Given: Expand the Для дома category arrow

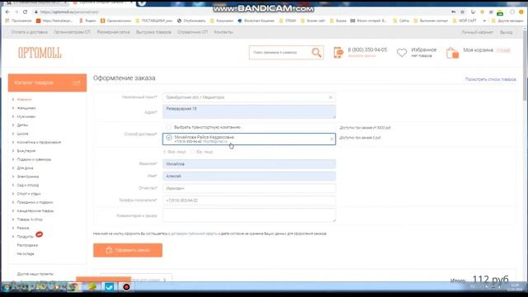Looking at the screenshot, I should point(13,168).
